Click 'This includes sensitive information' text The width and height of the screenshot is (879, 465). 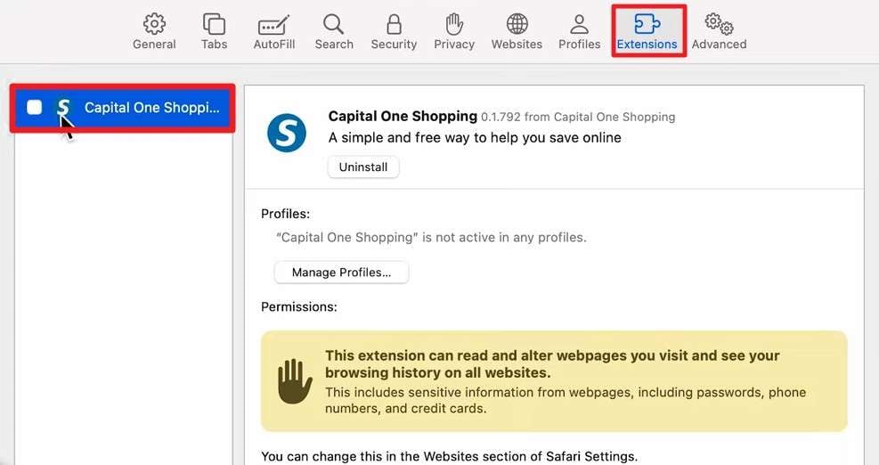[565, 400]
